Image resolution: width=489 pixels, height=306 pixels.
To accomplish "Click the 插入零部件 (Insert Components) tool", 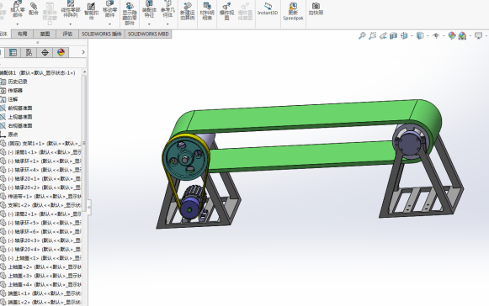I will pyautogui.click(x=18, y=9).
